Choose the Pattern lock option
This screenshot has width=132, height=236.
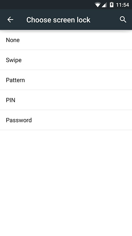click(x=66, y=80)
